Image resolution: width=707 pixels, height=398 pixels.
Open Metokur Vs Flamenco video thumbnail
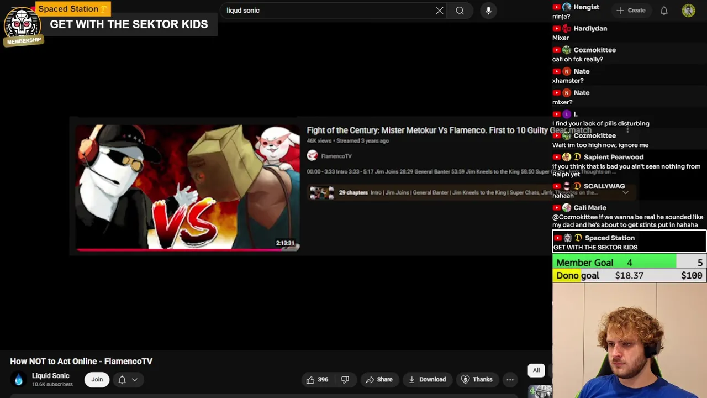(x=188, y=188)
